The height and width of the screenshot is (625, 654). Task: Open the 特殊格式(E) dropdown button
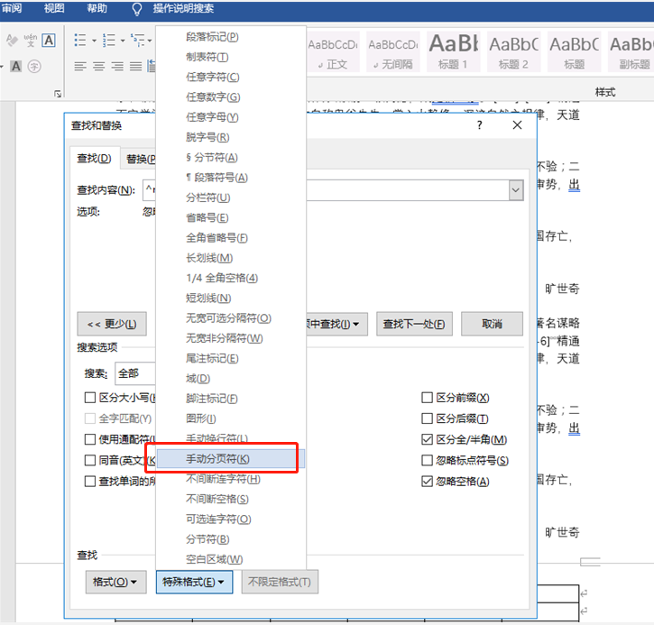(x=194, y=582)
